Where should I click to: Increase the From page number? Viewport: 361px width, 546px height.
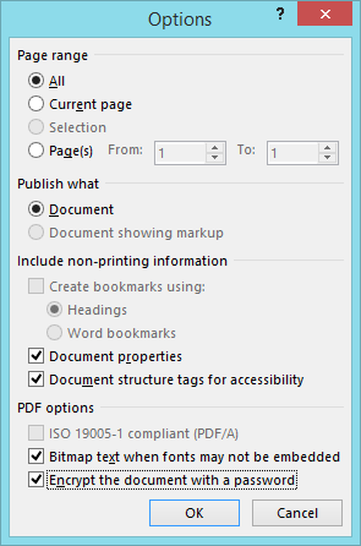coord(216,147)
